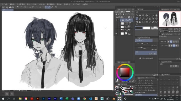Screen dimensions: 181x101
Task: Expand layer property effect dropdown arrow
Action: [x=178, y=66]
